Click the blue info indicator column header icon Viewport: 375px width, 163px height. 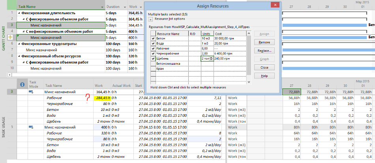click(22, 84)
